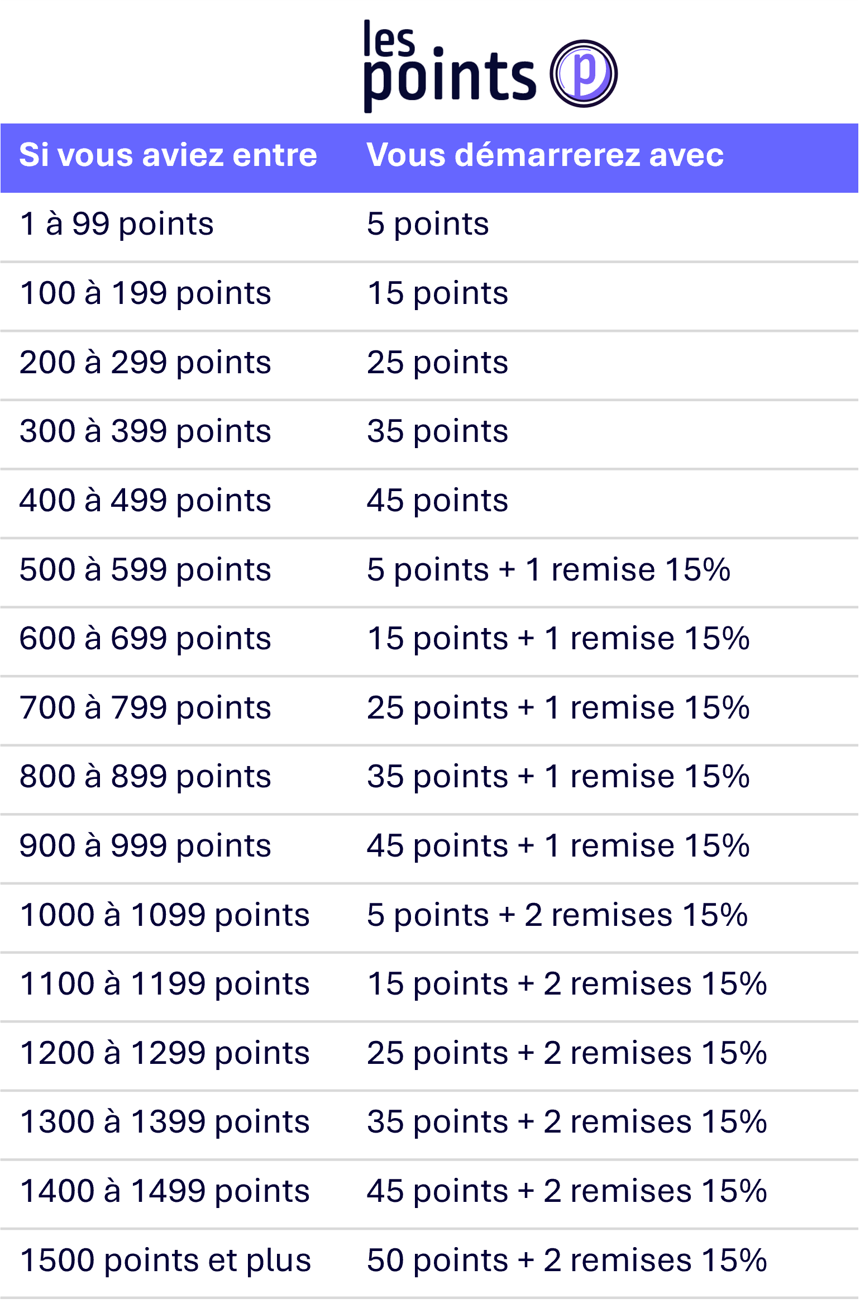The image size is (860, 1303).
Task: Select the "Si vous aviez entre" column header
Action: tap(168, 155)
